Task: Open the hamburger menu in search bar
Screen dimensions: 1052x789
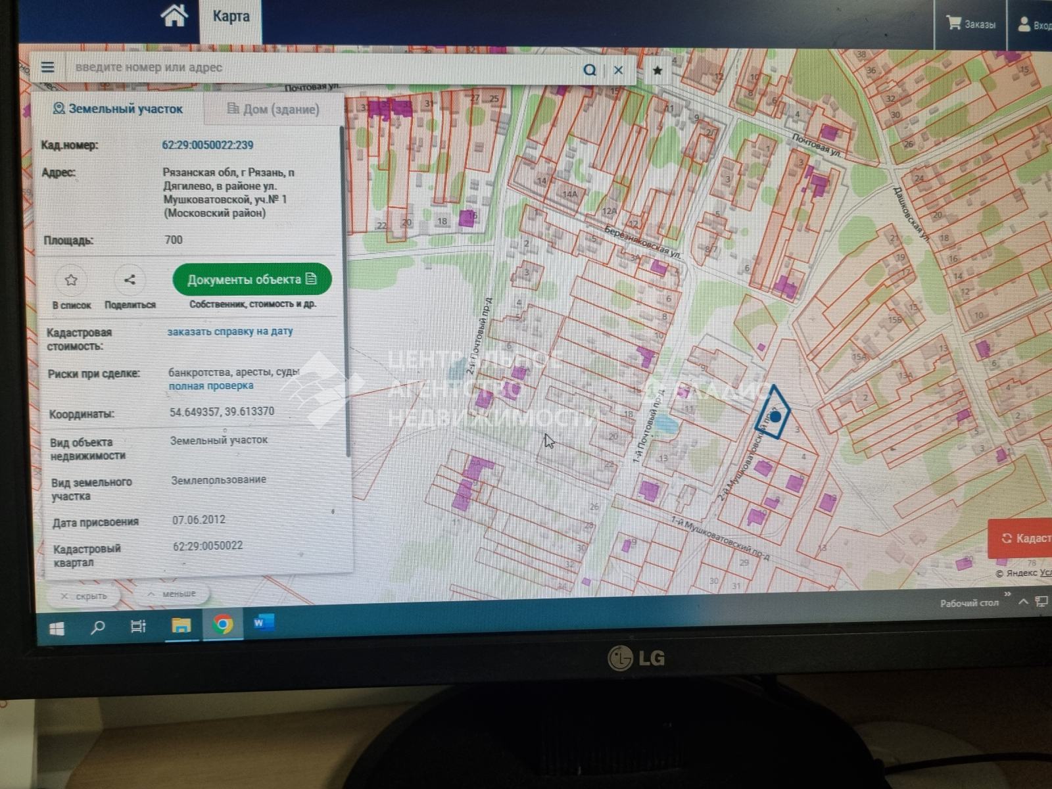Action: (47, 67)
